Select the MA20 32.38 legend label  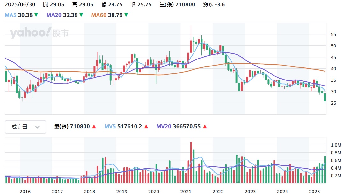(62, 15)
